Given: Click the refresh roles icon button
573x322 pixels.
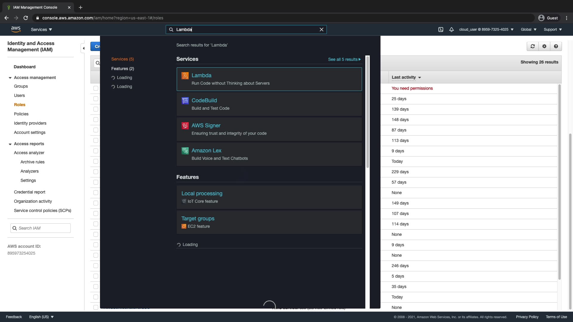Looking at the screenshot, I should coord(533,46).
